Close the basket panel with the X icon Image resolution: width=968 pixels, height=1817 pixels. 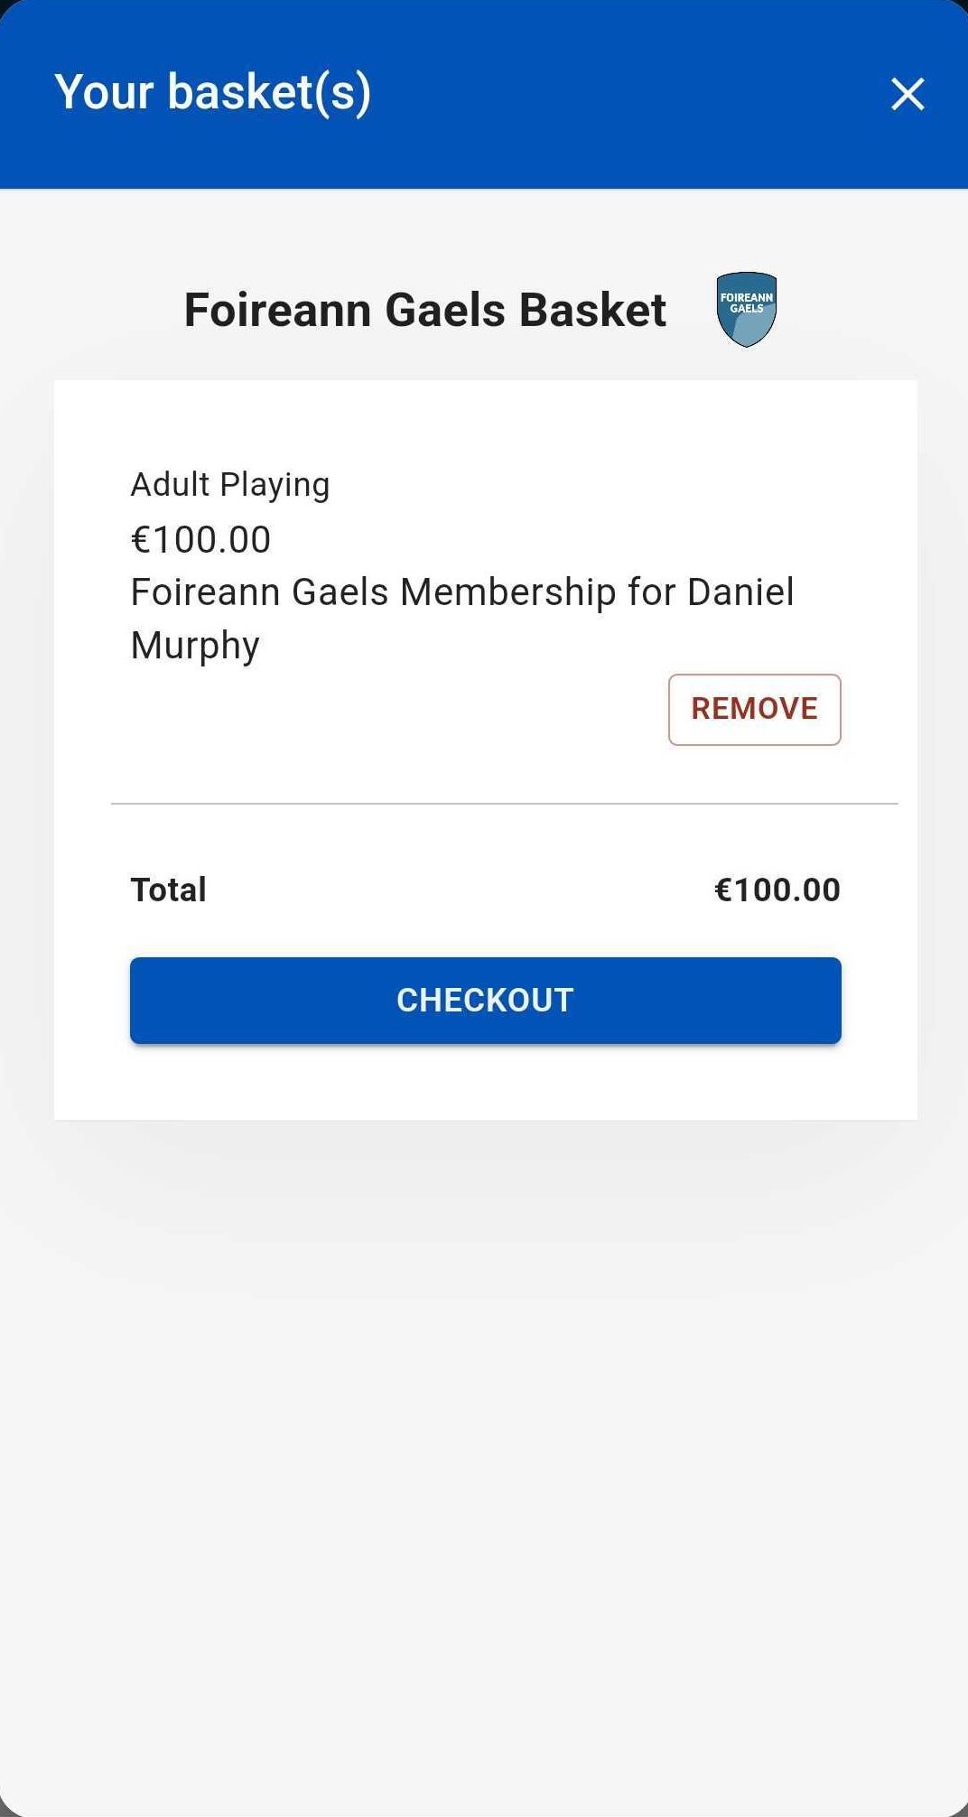[907, 94]
